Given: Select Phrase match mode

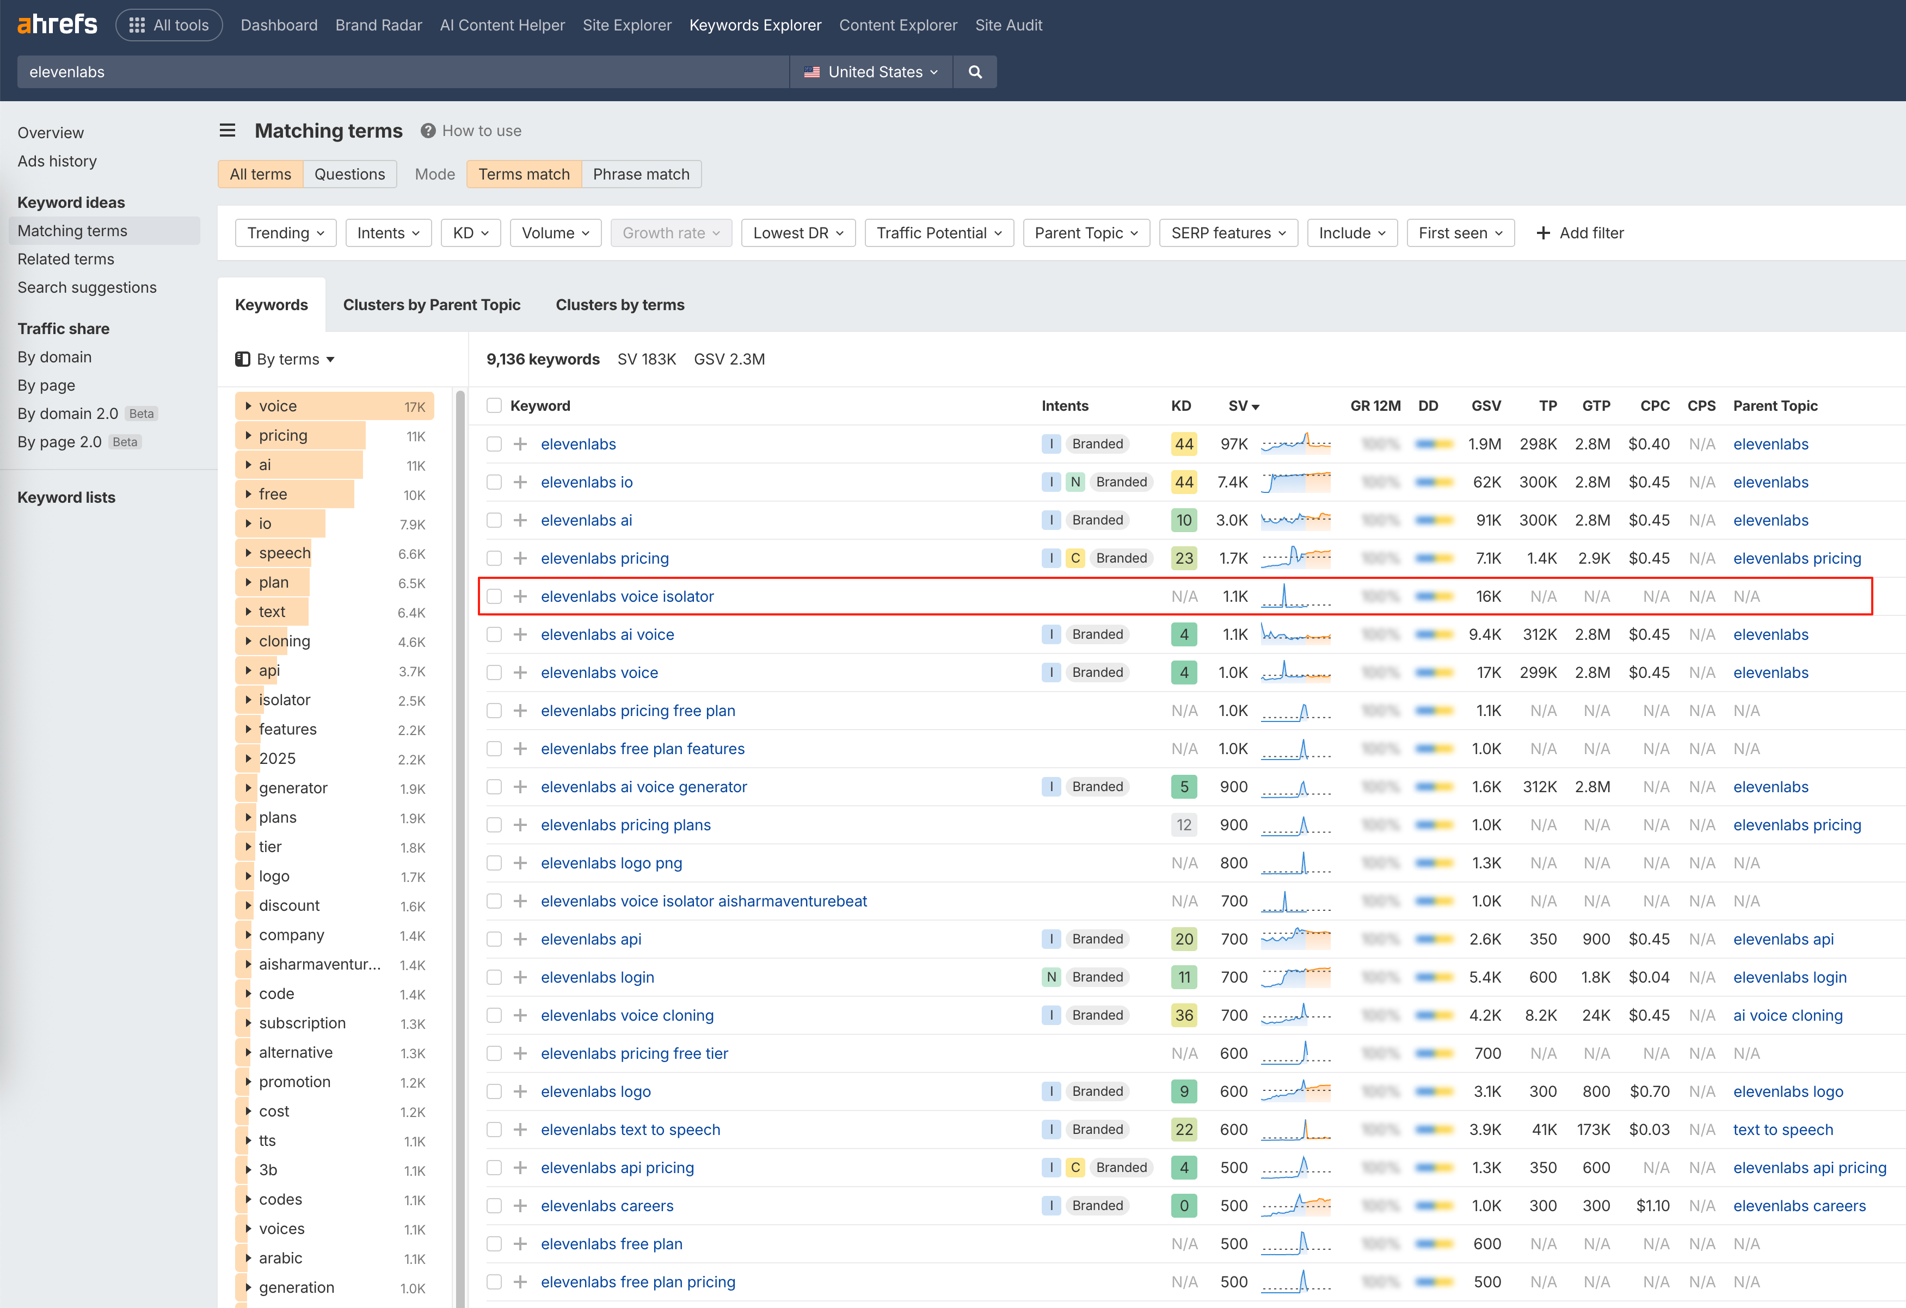Looking at the screenshot, I should [x=641, y=174].
